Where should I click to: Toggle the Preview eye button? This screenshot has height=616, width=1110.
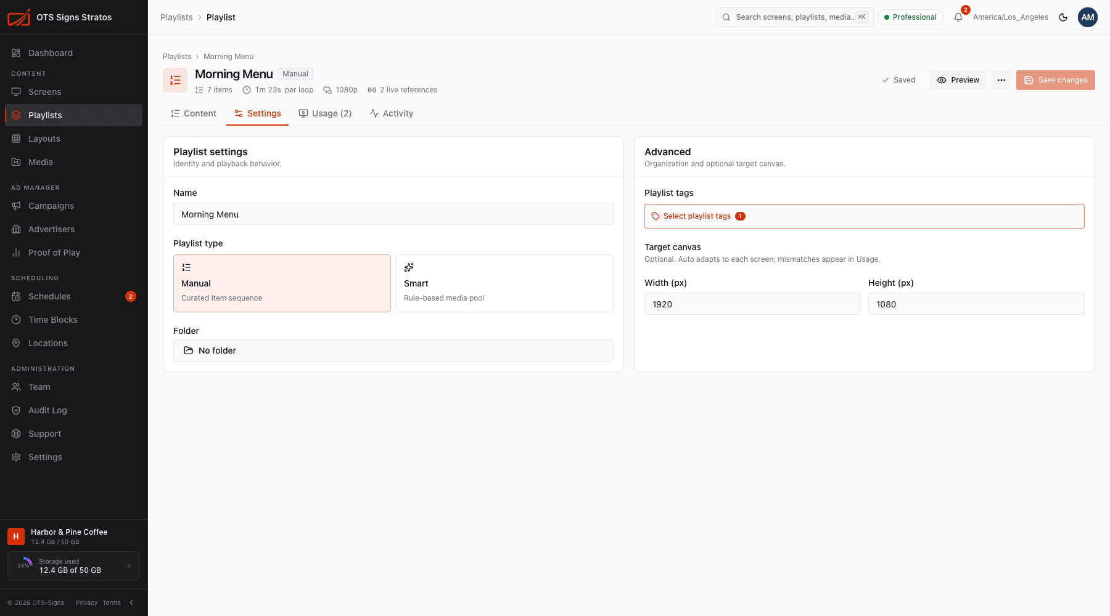pos(958,80)
